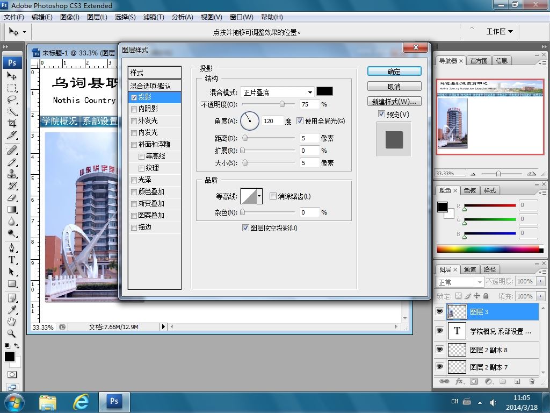Enable the 消除锯齿 anti-alias checkbox
The width and height of the screenshot is (550, 413).
(x=273, y=196)
